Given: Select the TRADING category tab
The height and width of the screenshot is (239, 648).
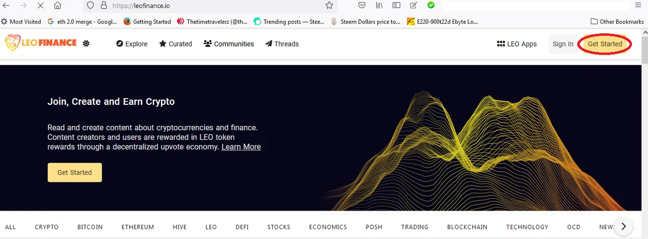Looking at the screenshot, I should [415, 227].
